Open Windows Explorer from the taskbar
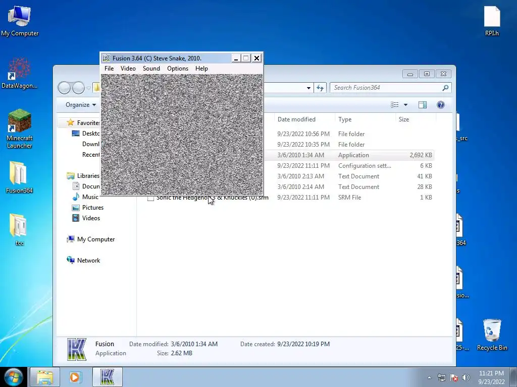Viewport: 517px width, 387px height. pos(45,377)
